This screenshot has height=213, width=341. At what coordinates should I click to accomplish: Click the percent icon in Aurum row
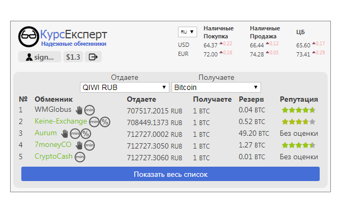86,134
